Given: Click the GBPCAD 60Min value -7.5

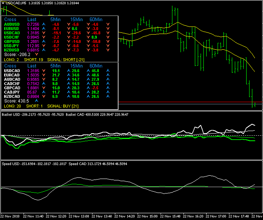Looking at the screenshot, I should (95, 88).
